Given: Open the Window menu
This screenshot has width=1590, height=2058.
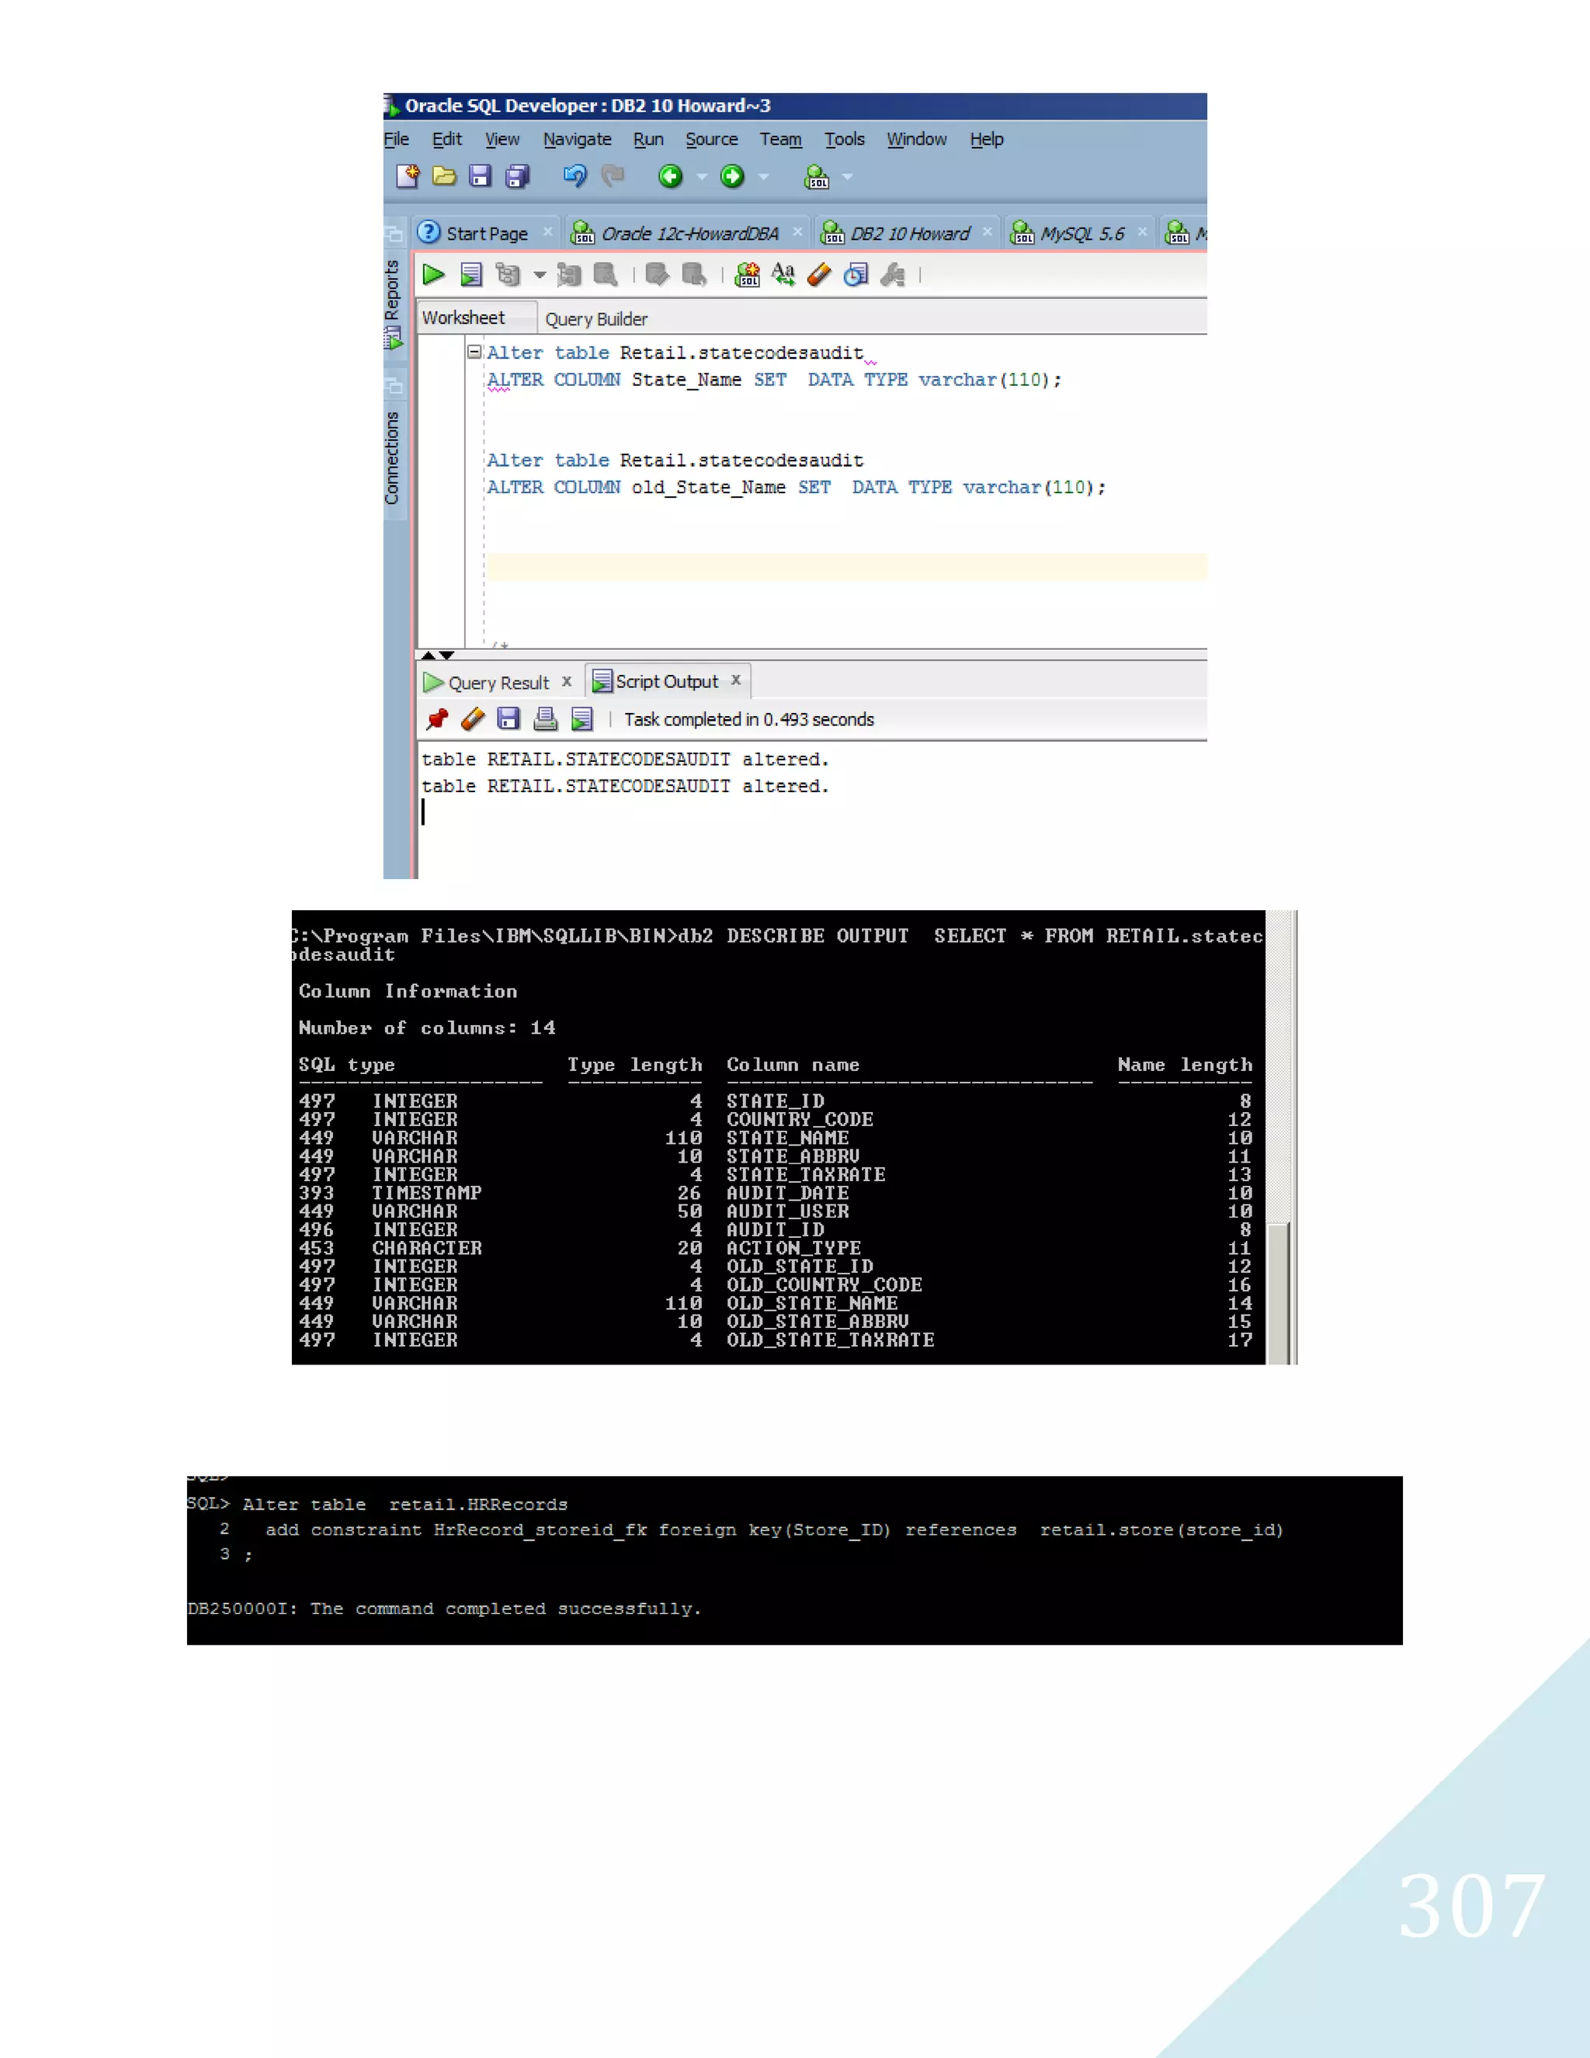Looking at the screenshot, I should [917, 138].
